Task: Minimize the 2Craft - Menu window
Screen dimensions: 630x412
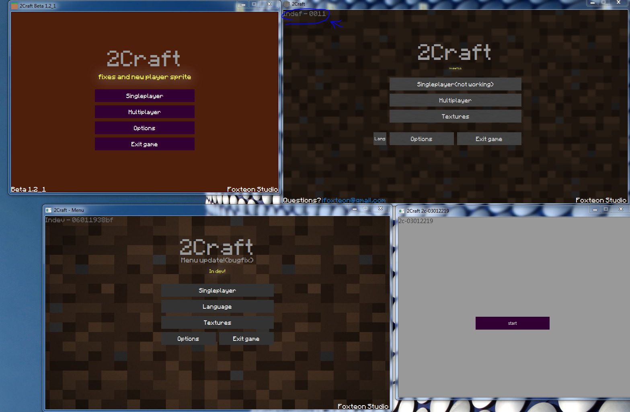Action: point(355,209)
